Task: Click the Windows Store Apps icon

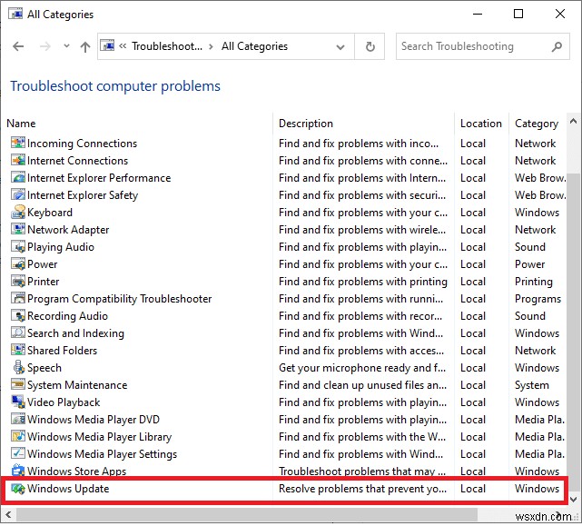Action: coord(18,471)
